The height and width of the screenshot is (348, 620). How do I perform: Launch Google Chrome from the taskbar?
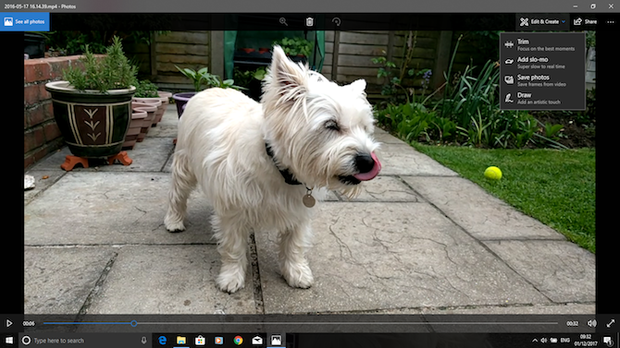tap(238, 340)
